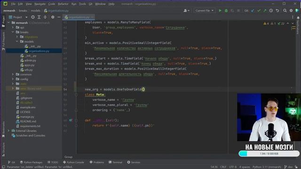
Task: Open IDE settings gear in top toolbar
Action: (291, 10)
